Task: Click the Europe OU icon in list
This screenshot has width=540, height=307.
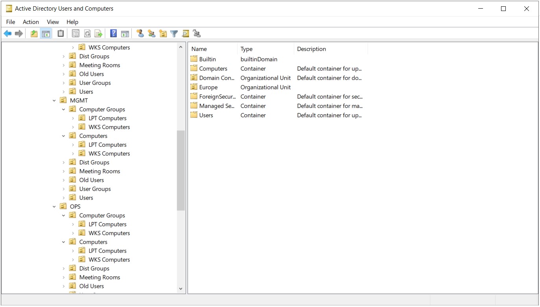Action: coord(194,87)
